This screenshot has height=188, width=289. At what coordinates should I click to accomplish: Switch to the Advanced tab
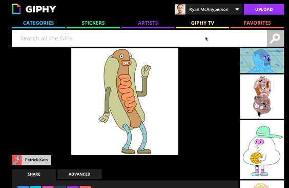[x=79, y=174]
